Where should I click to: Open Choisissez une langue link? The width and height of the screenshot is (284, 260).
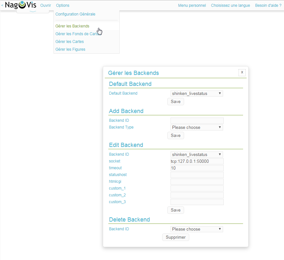tap(230, 5)
